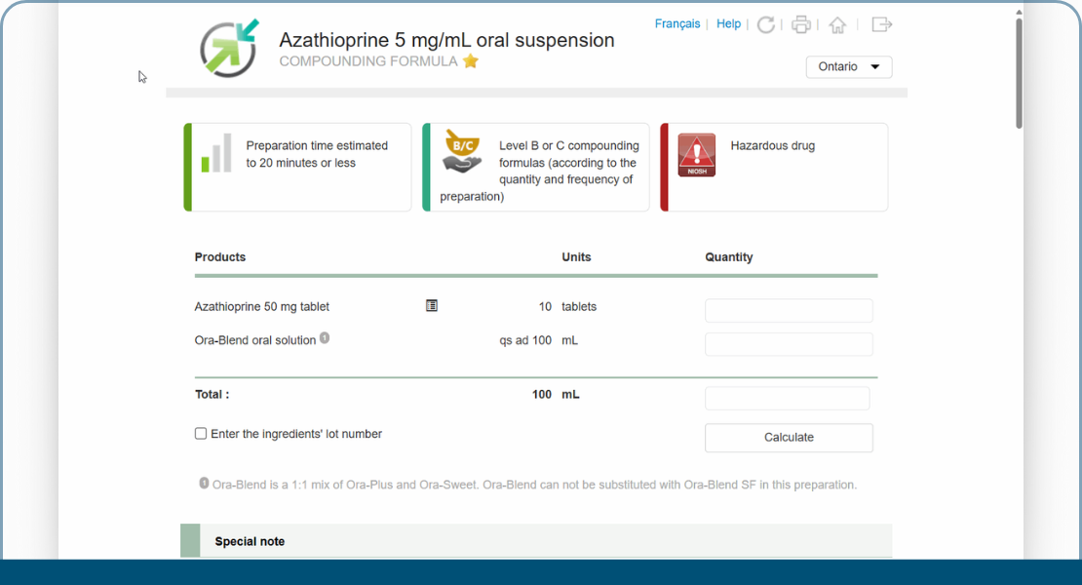This screenshot has height=585, width=1082.
Task: Enable entering the ingredients' lot number
Action: (x=201, y=434)
